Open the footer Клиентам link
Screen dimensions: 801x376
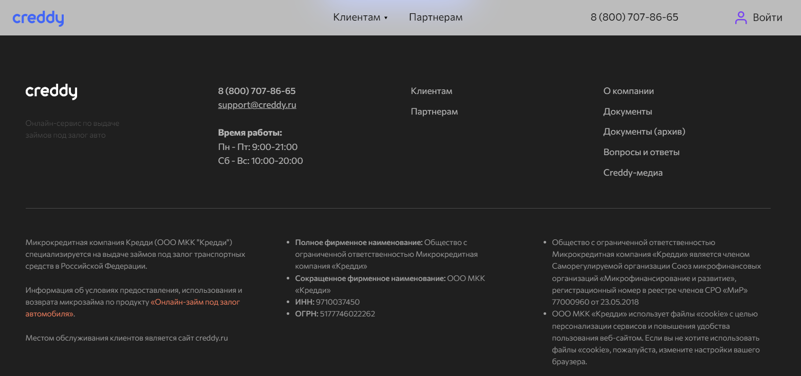(432, 91)
